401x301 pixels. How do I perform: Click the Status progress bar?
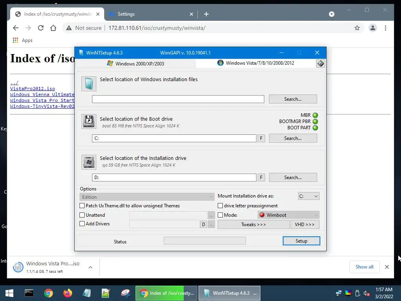tap(204, 241)
